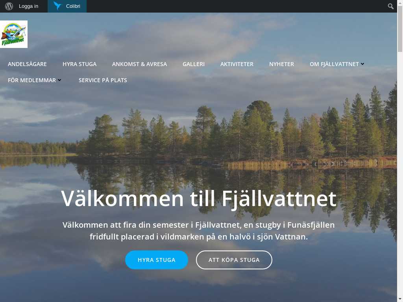Click the Colibri hummingbird icon

(58, 6)
